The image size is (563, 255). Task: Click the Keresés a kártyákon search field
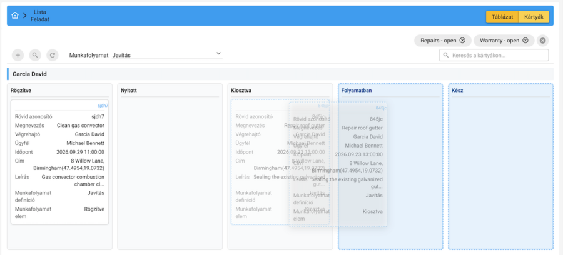pos(494,55)
